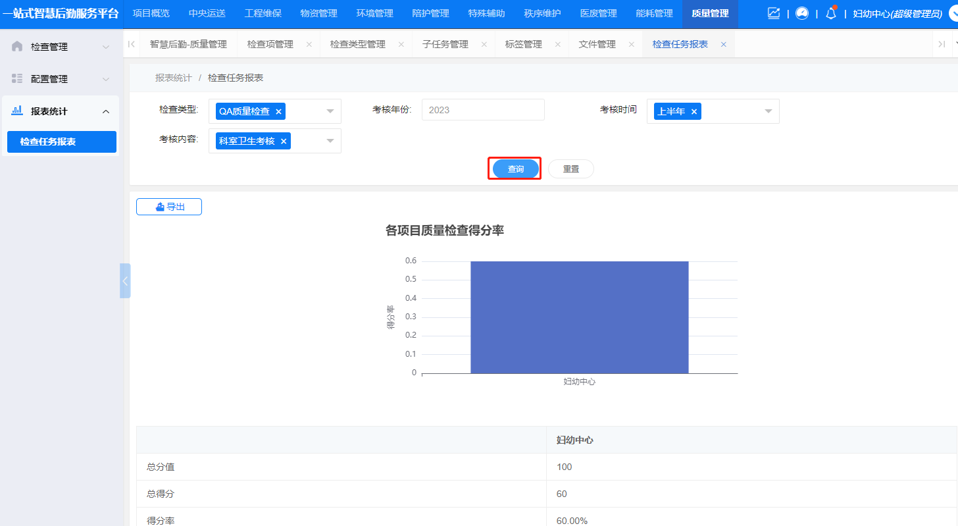Click the 各项目质量检查得分率 chart title
This screenshot has width=958, height=526.
click(445, 230)
